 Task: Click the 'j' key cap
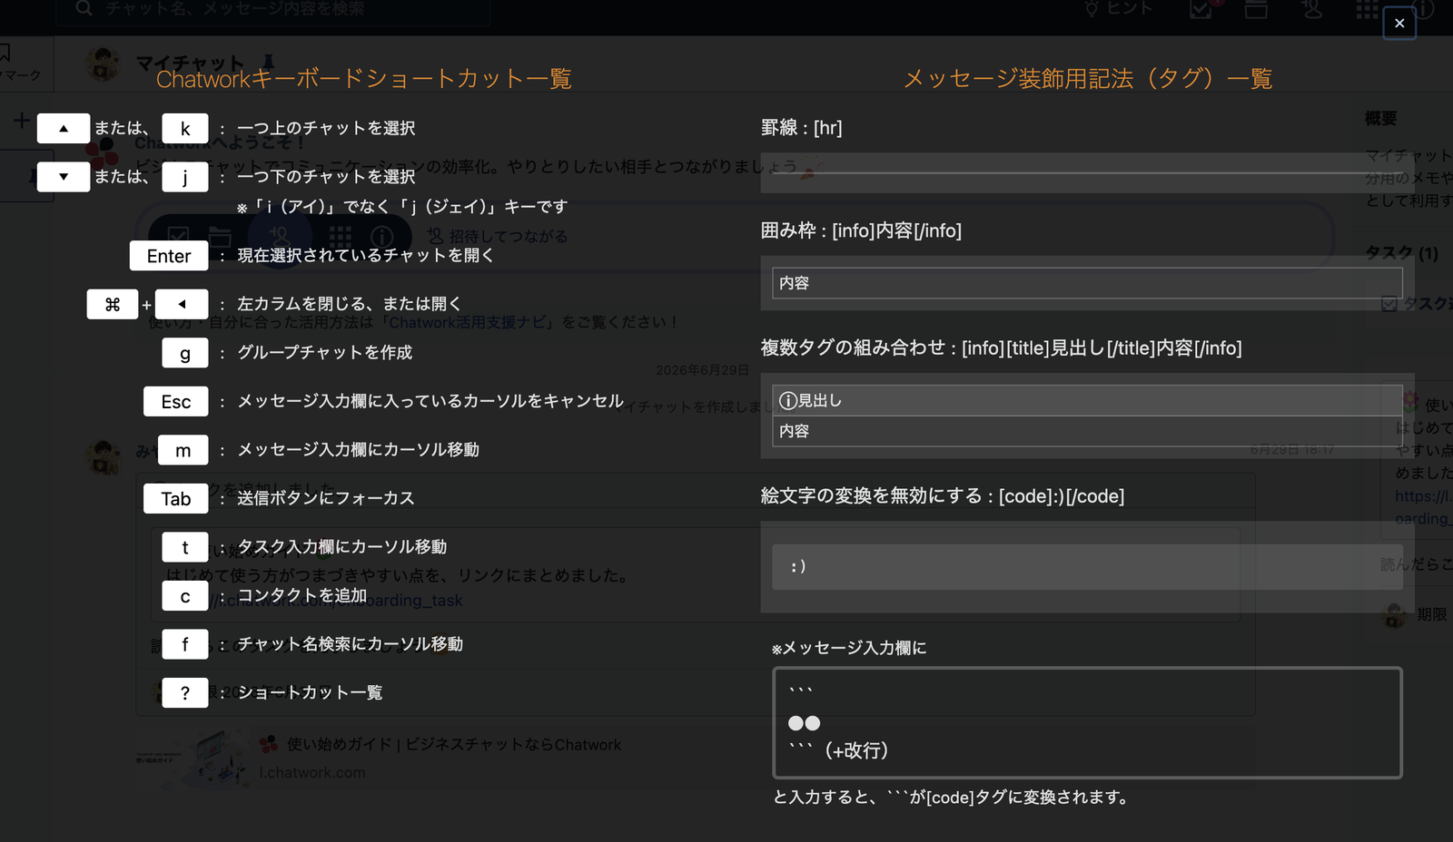point(185,176)
